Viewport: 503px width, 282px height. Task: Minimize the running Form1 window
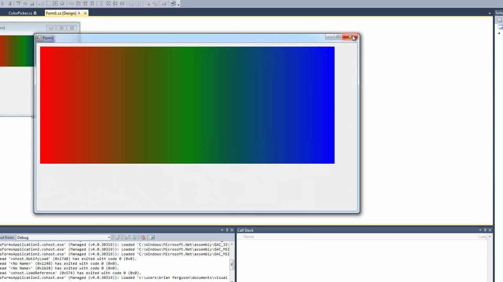[x=330, y=37]
